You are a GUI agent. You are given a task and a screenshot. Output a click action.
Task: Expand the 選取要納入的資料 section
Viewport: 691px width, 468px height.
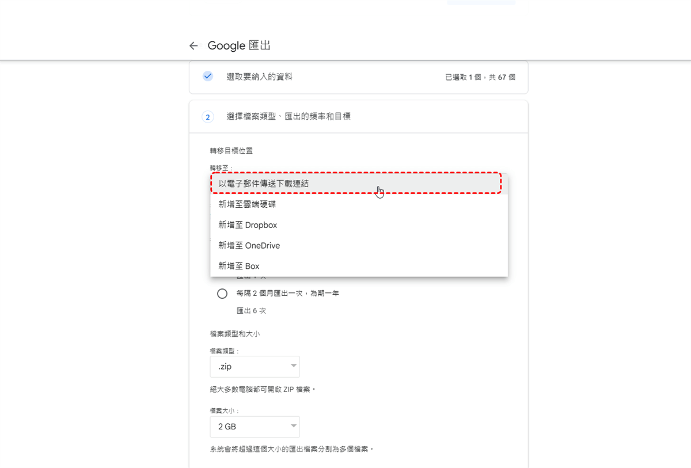(260, 77)
